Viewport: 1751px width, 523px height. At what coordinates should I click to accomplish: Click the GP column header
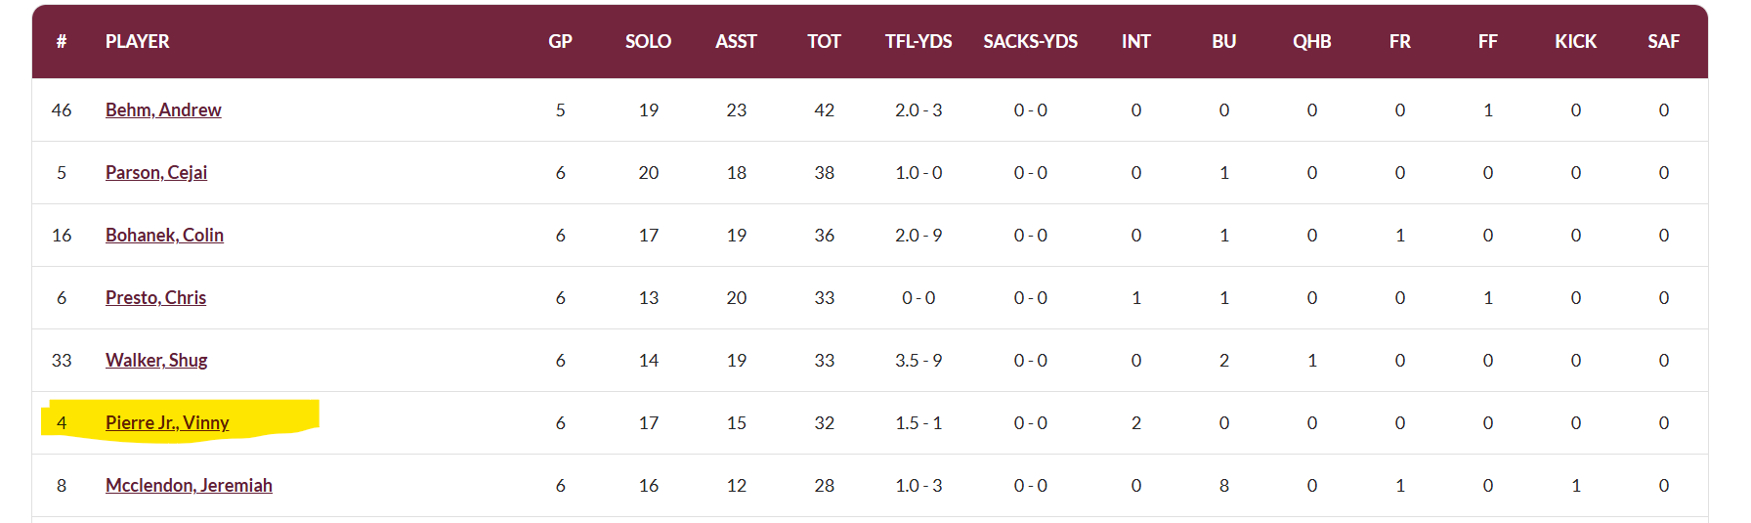coord(560,42)
